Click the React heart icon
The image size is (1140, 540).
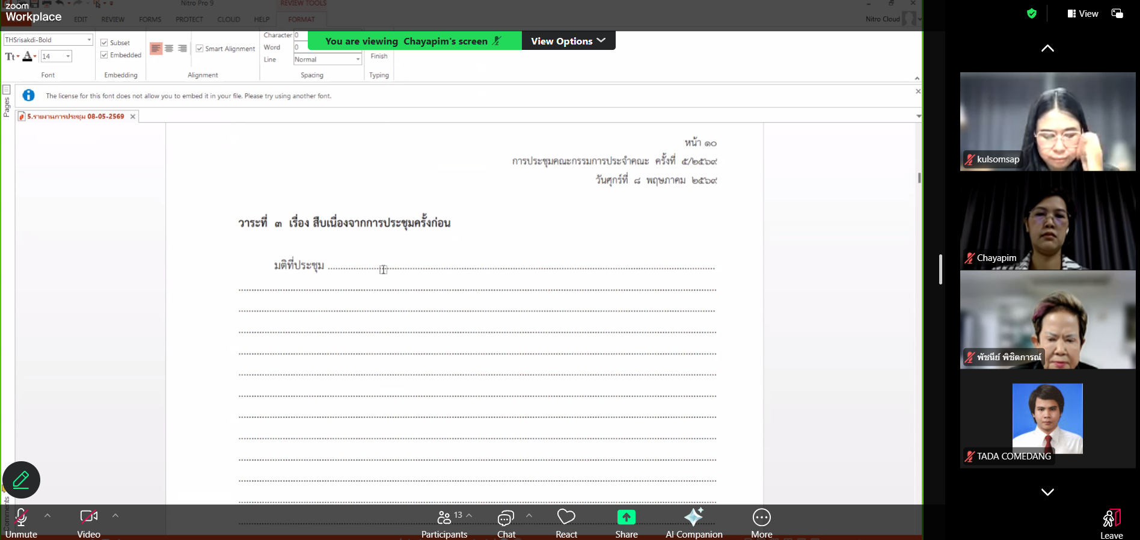point(566,517)
